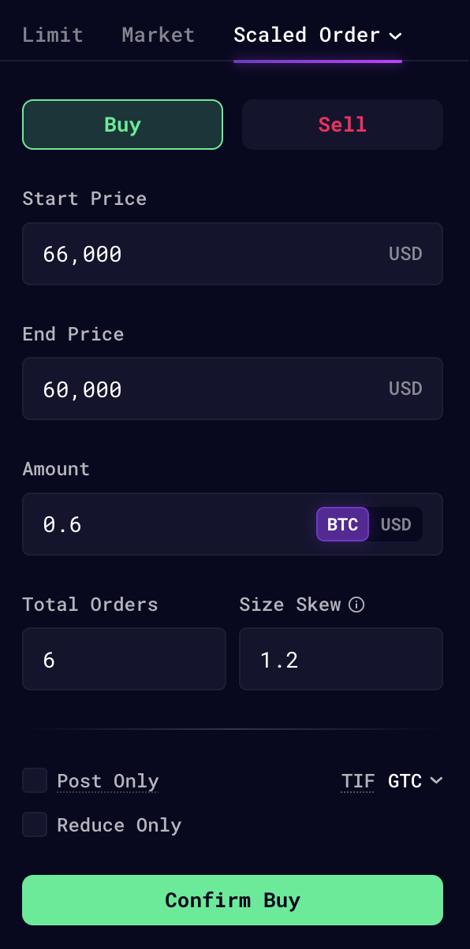Switch to the Limit tab
This screenshot has width=470, height=949.
[53, 35]
